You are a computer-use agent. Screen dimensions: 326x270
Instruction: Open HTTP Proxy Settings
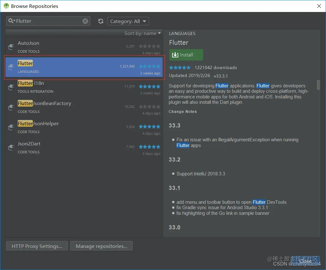[x=37, y=246]
